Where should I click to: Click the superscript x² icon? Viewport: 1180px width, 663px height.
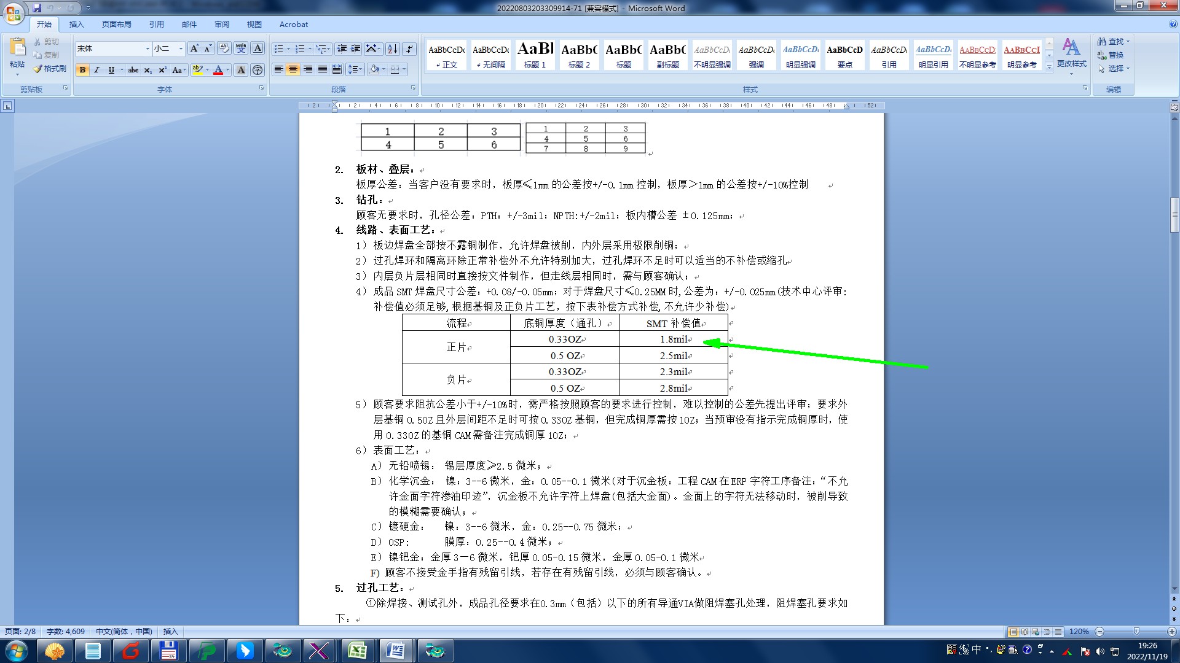[162, 70]
